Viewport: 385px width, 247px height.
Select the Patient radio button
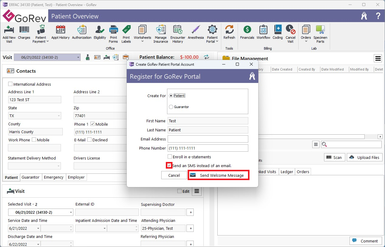[171, 96]
